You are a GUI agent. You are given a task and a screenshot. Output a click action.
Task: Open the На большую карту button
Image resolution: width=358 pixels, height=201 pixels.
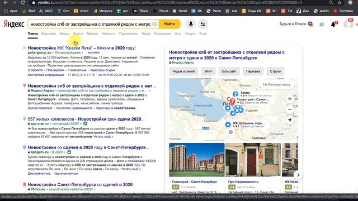tap(276, 84)
